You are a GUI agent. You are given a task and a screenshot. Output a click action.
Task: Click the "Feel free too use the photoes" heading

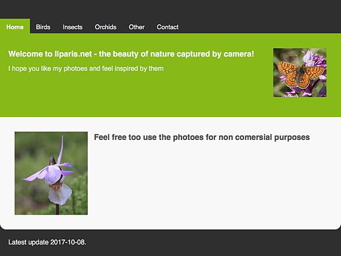(202, 138)
